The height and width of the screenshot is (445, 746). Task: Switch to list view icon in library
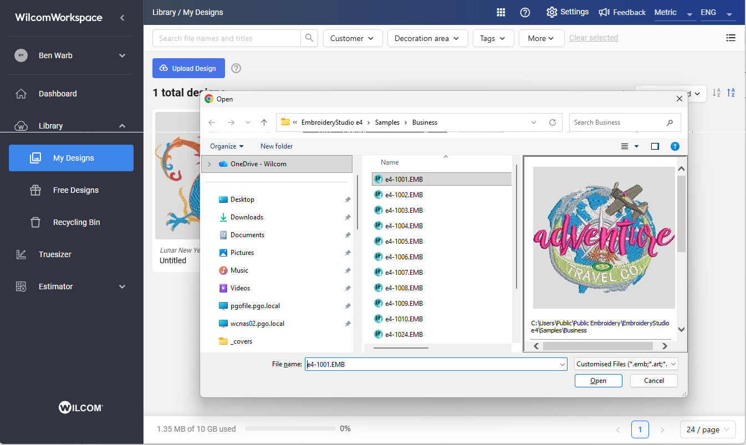731,38
